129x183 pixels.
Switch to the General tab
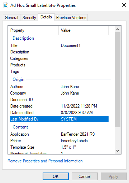click(11, 18)
